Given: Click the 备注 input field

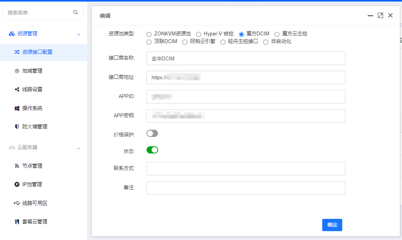Looking at the screenshot, I should click(245, 188).
